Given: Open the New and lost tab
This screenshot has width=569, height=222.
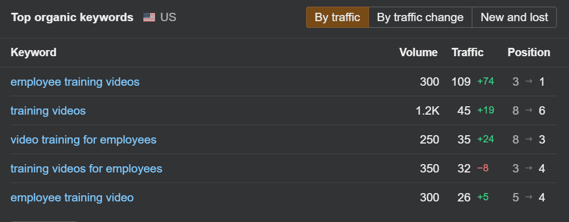Looking at the screenshot, I should (x=514, y=17).
